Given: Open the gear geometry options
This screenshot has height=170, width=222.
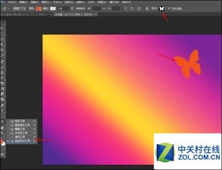Looking at the screenshot, I should pyautogui.click(x=147, y=9).
